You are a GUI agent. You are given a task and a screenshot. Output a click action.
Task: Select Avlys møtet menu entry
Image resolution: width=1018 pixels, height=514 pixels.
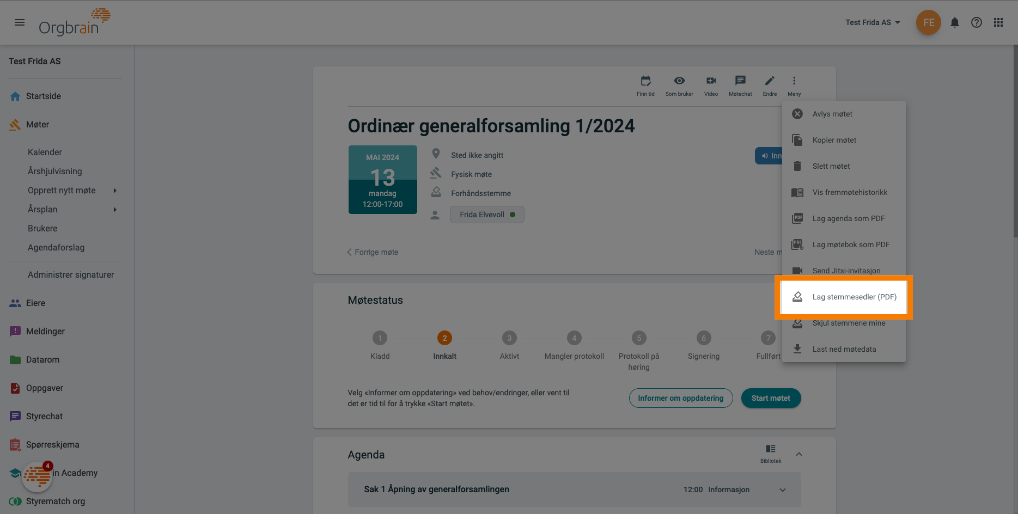click(x=844, y=114)
